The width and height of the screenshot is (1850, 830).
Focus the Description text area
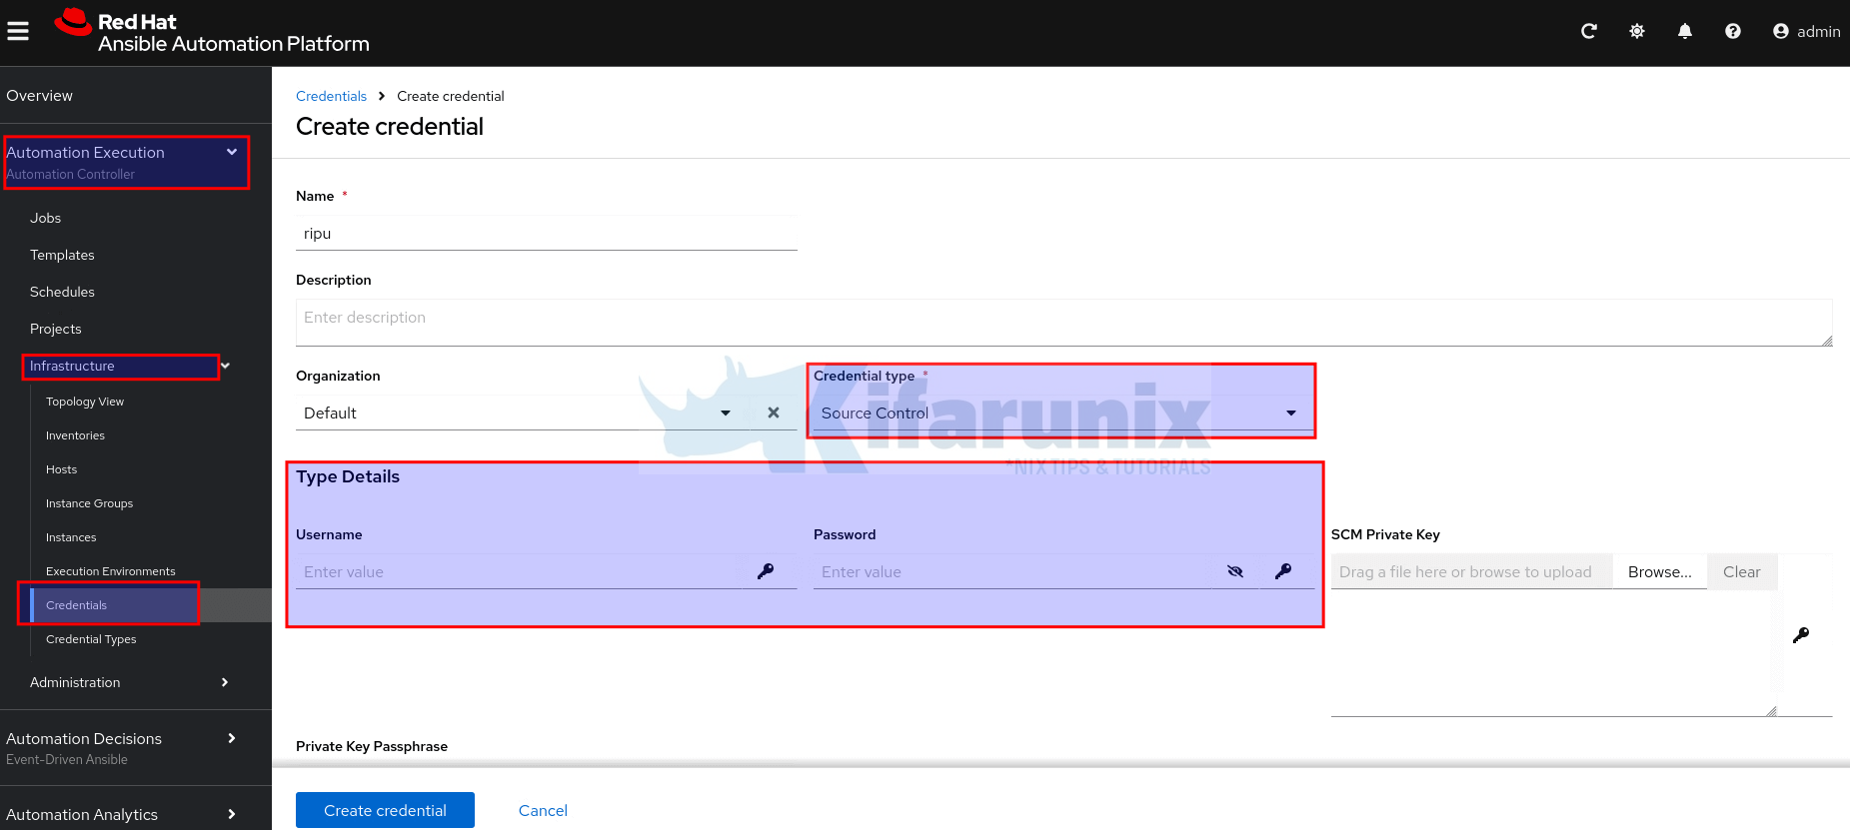pyautogui.click(x=1063, y=323)
